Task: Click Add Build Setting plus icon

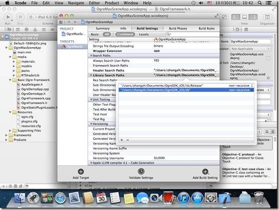Action: (205, 171)
